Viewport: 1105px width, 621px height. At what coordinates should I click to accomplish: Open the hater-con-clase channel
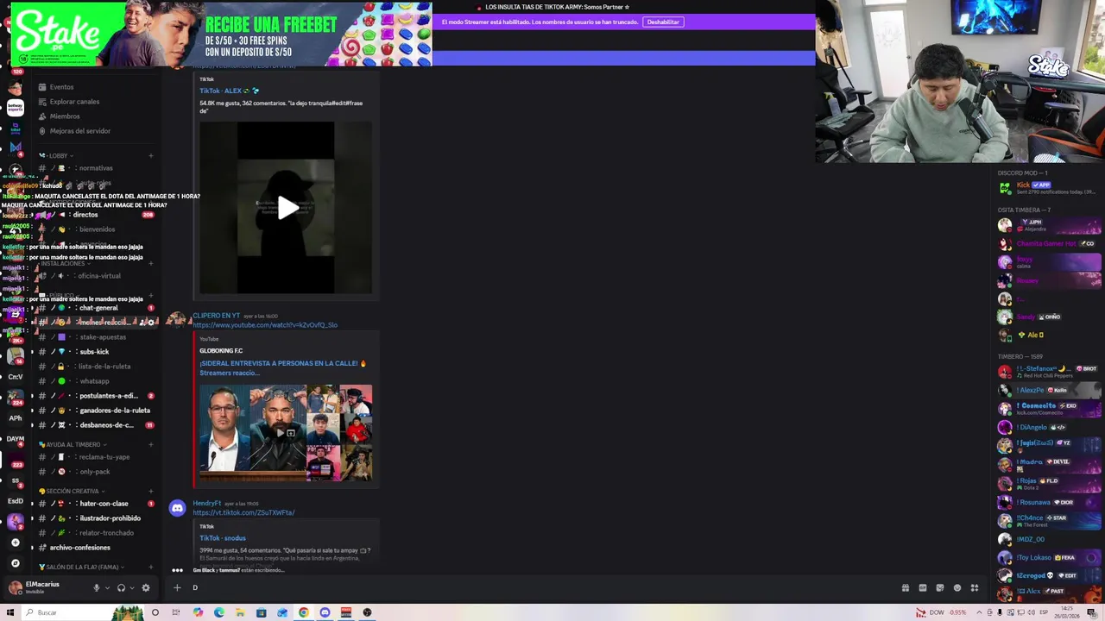tap(104, 504)
